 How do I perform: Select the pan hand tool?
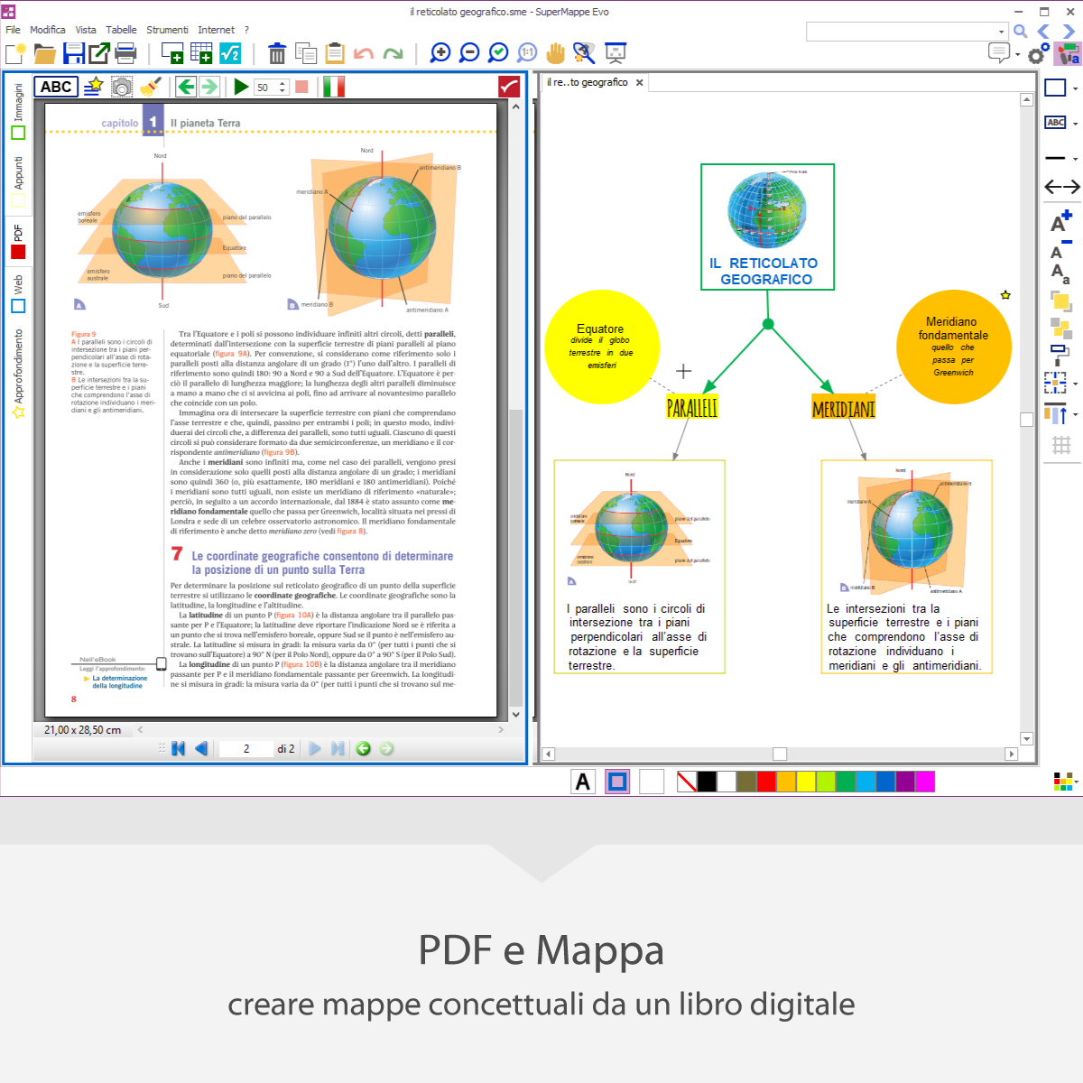(555, 53)
